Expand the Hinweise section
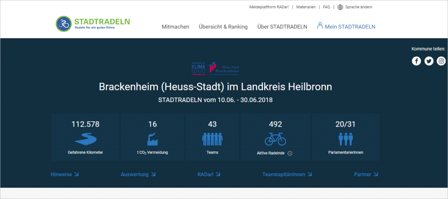The height and width of the screenshot is (199, 448). (65, 175)
